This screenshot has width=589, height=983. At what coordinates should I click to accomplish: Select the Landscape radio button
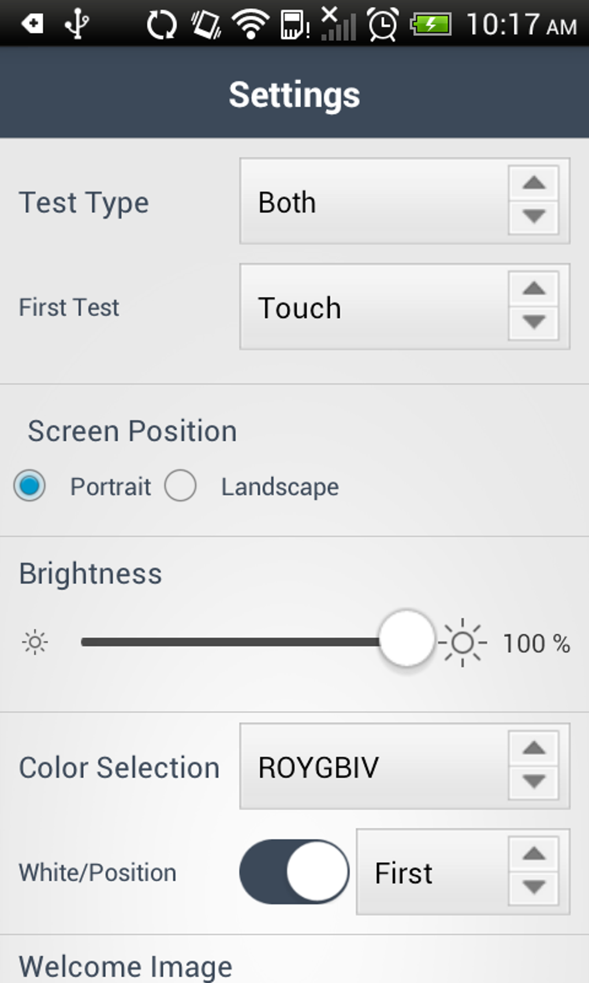point(181,486)
